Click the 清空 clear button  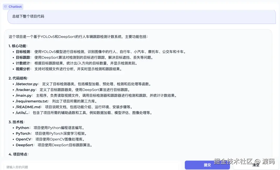256,165
